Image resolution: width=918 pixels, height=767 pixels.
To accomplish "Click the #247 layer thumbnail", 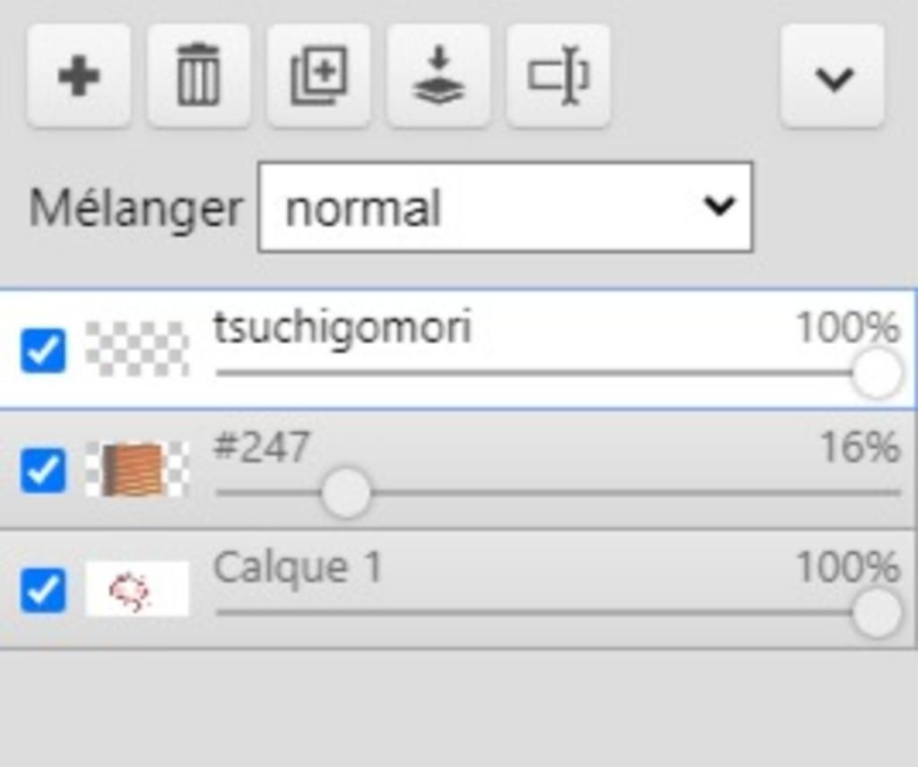I will (137, 470).
